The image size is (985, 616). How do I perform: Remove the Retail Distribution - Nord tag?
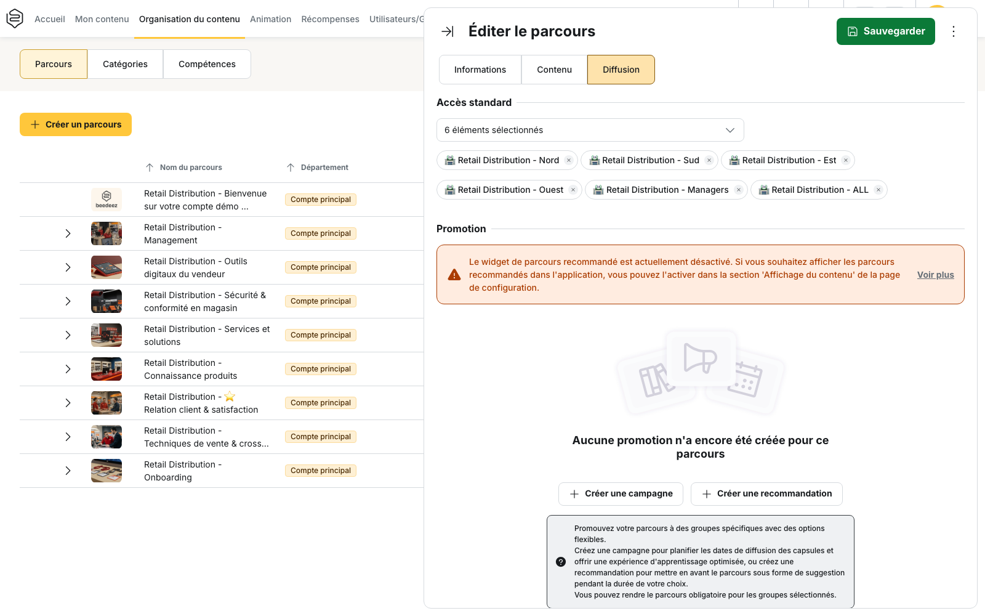coord(569,160)
